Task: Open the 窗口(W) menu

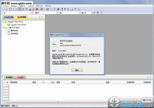Action: click(40, 6)
